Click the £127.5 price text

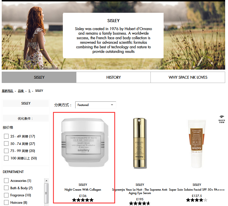[x=197, y=196]
